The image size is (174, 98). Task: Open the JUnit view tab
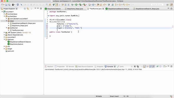pos(120,66)
